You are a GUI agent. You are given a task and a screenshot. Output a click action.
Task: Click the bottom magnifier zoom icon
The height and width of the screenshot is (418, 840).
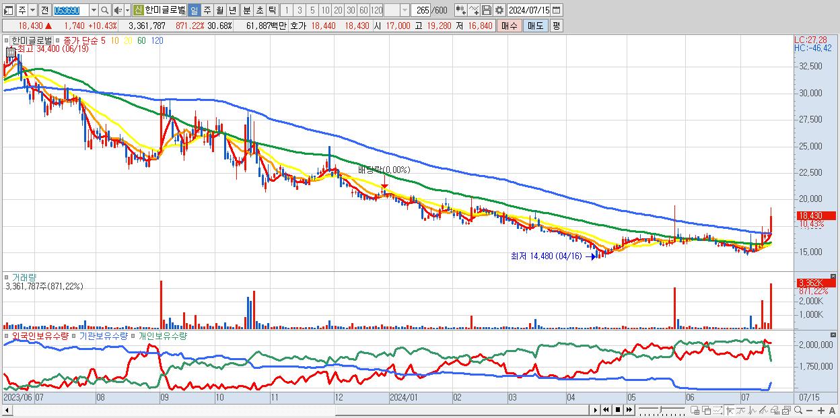point(798,410)
